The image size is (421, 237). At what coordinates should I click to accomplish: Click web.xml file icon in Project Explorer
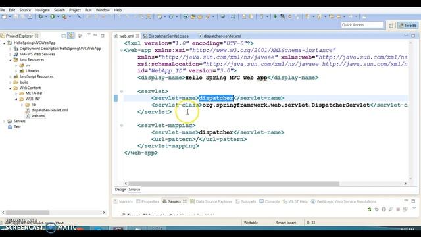[x=28, y=116]
